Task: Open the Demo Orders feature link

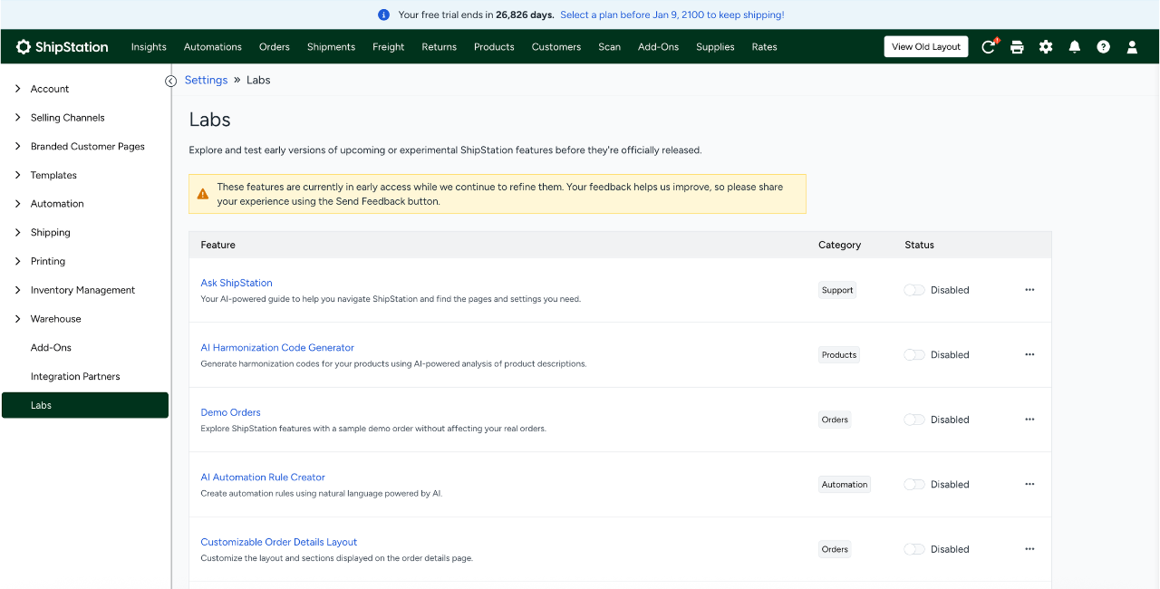Action: coord(230,412)
